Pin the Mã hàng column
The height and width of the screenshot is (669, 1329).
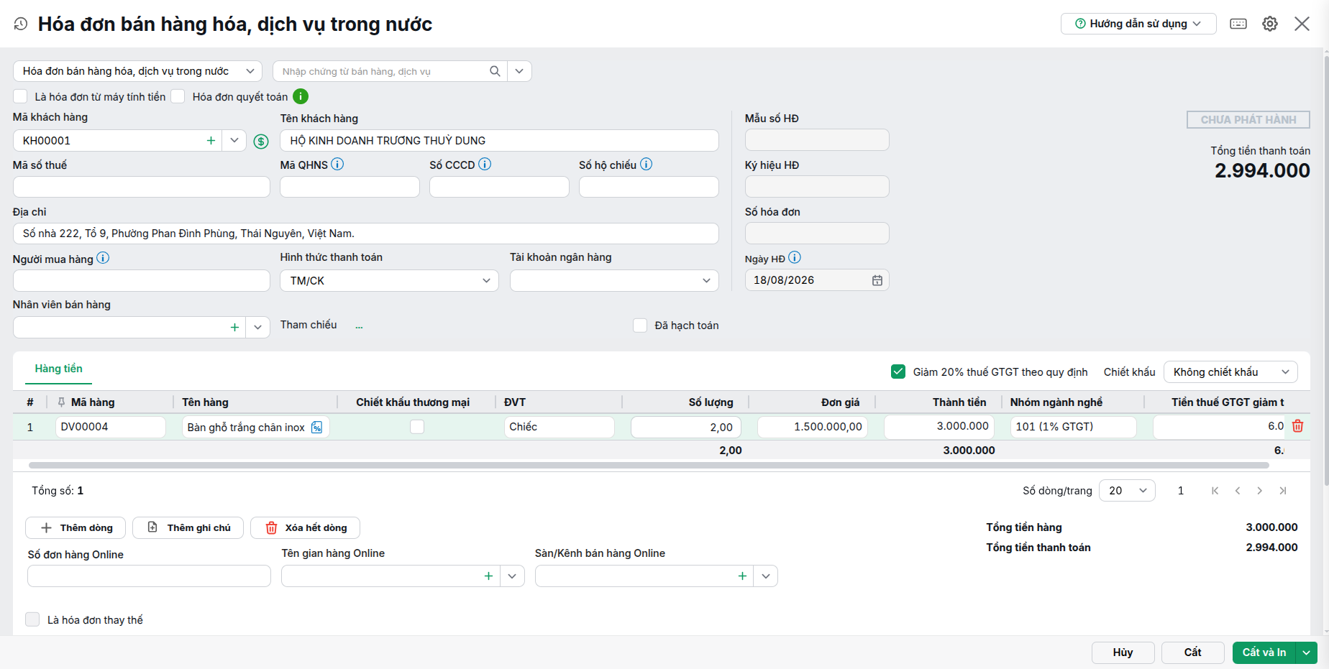tap(61, 402)
